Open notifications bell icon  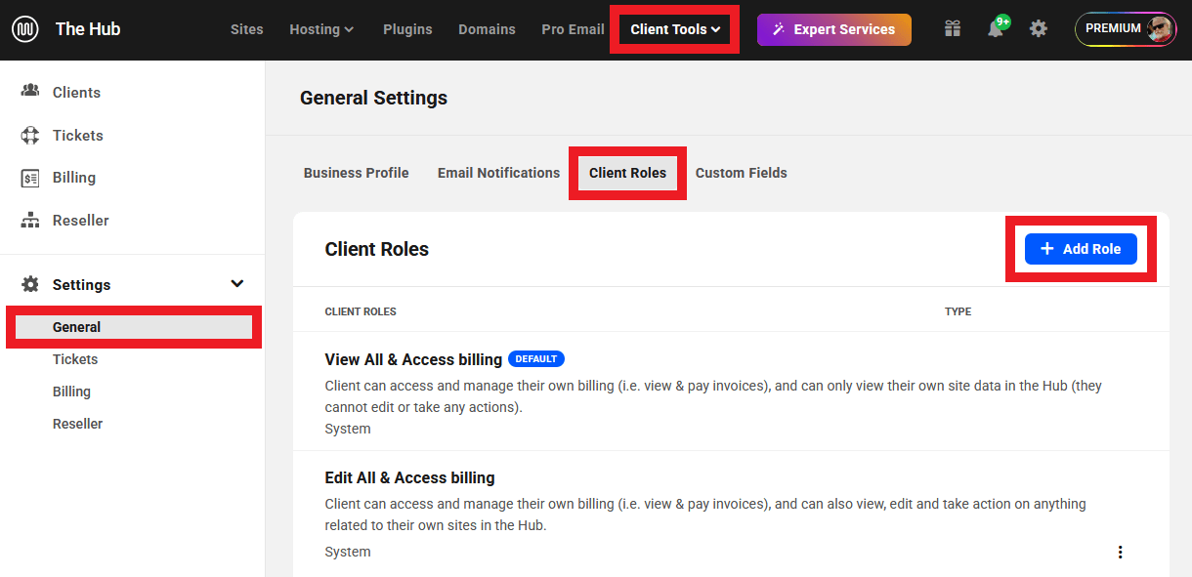pyautogui.click(x=995, y=29)
